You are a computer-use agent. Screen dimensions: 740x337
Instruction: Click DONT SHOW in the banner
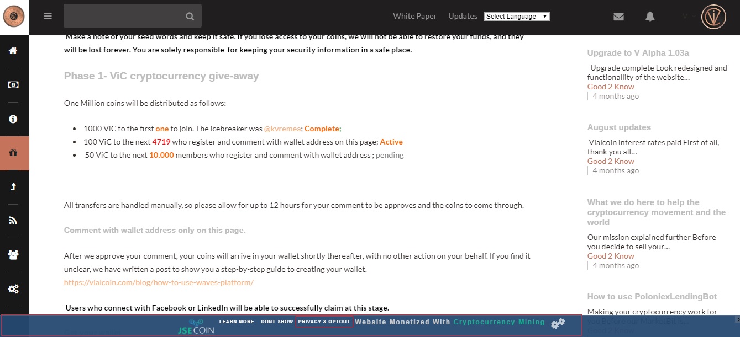(277, 322)
